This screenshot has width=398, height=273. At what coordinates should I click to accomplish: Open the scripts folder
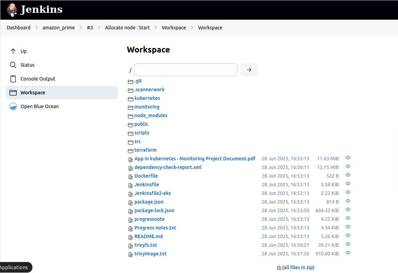coord(142,133)
